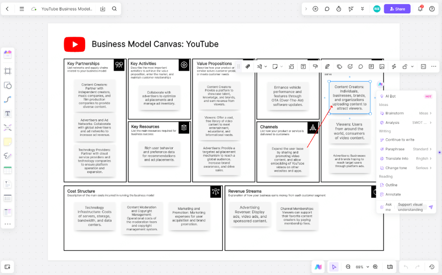
Task: Choose Change tone Serious
Action: [406, 168]
